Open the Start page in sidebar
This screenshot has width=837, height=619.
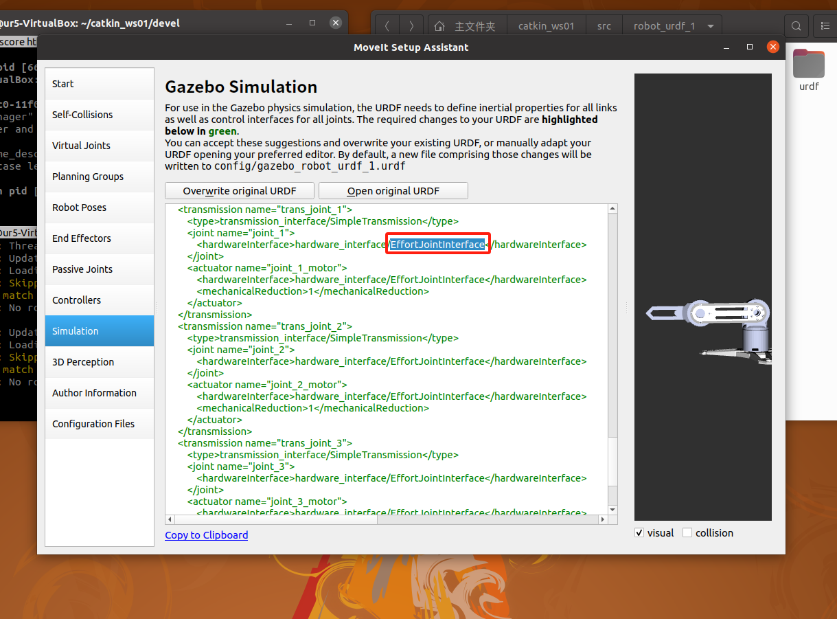click(100, 84)
